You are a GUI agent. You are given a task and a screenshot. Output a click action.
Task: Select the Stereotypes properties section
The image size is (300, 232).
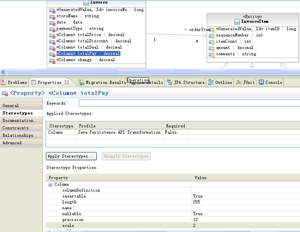click(21, 113)
